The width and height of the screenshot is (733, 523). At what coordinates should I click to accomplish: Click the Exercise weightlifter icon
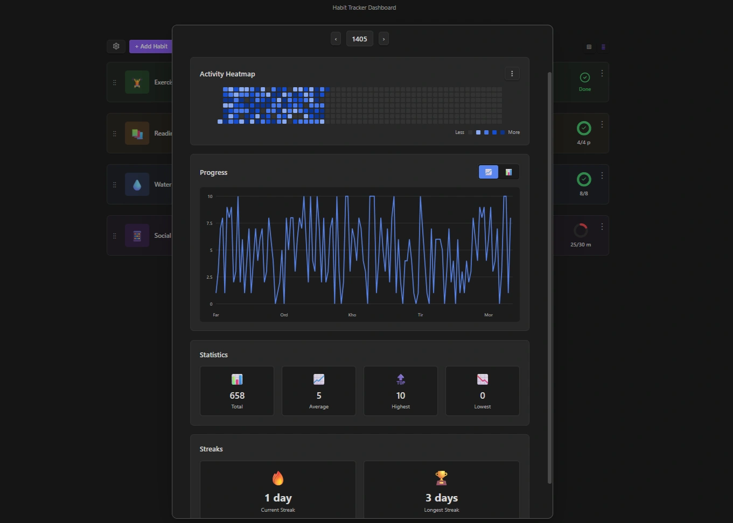click(137, 82)
